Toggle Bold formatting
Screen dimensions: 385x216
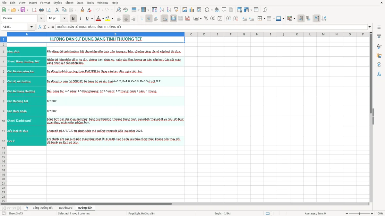[73, 19]
